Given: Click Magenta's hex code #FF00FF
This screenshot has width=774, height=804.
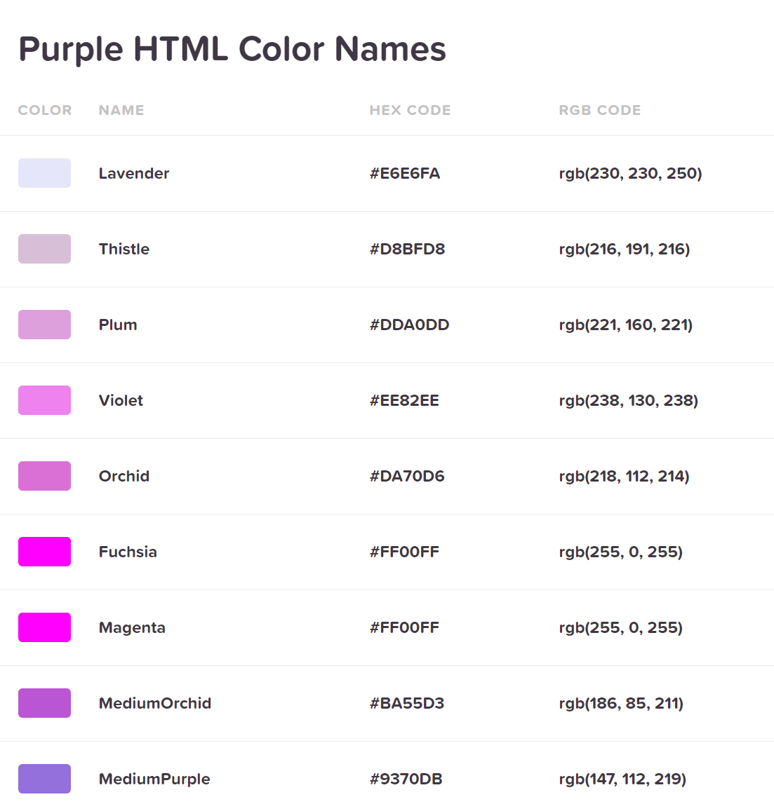Looking at the screenshot, I should (404, 627).
